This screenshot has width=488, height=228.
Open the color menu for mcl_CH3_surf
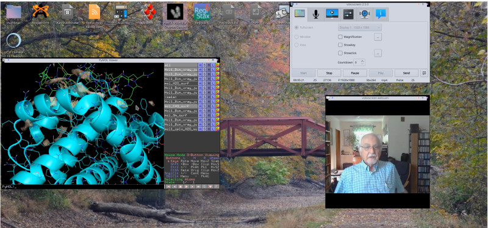tap(218, 106)
